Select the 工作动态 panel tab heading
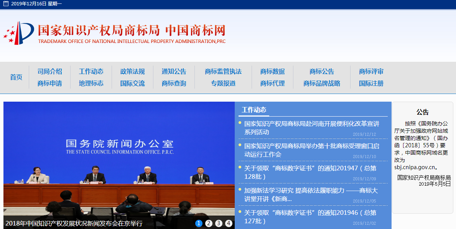This screenshot has height=229, width=456. [254, 110]
